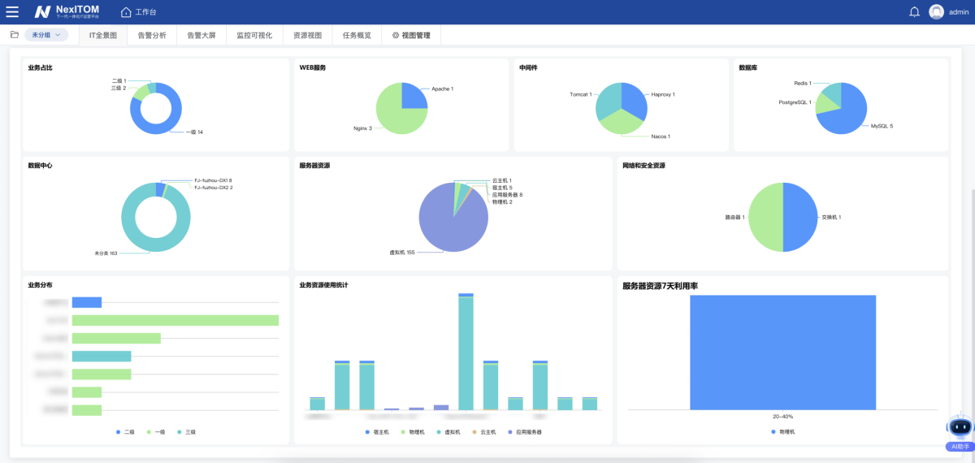The image size is (975, 463).
Task: Click the 服务器资源 panel title
Action: pos(314,165)
